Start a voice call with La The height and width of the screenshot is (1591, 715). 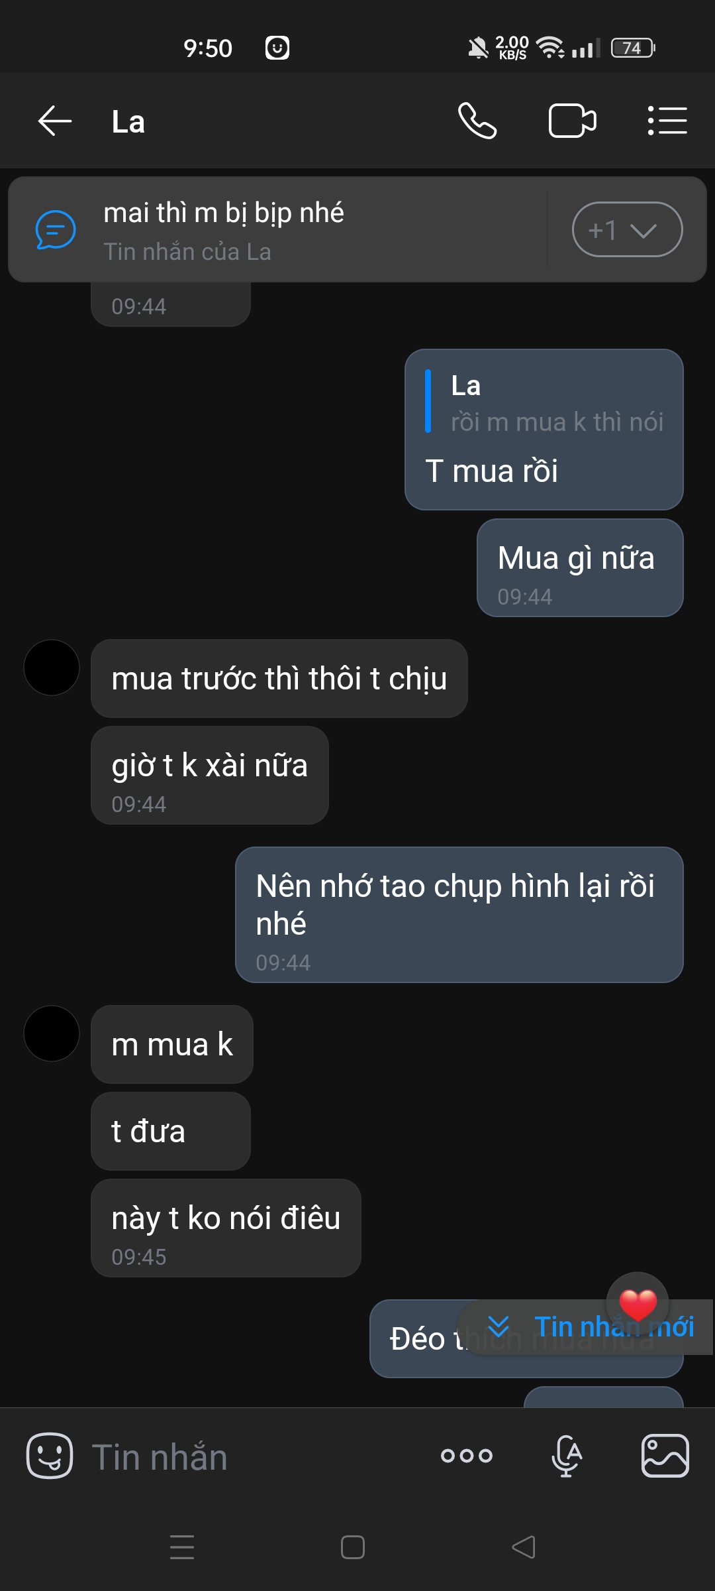pyautogui.click(x=477, y=121)
